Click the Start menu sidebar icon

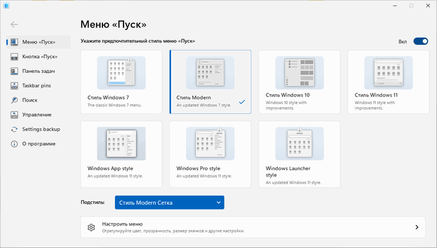point(14,42)
